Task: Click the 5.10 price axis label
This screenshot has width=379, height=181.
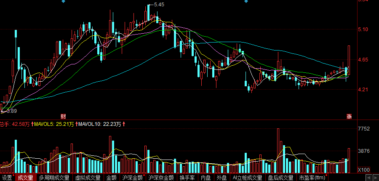Action: pos(363,29)
